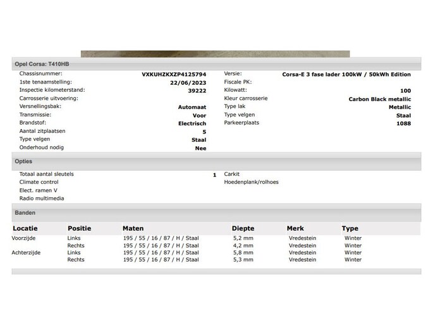Click the Maten column header

[133, 228]
